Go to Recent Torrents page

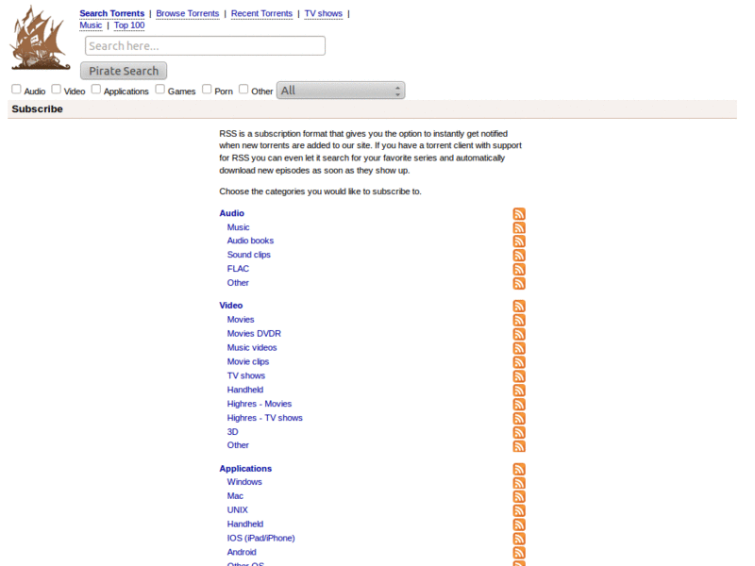pyautogui.click(x=261, y=13)
